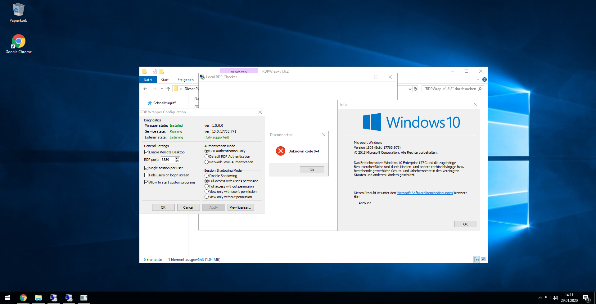Click the volume speaker tray icon
Viewport: 596px width, 304px height.
(555, 298)
